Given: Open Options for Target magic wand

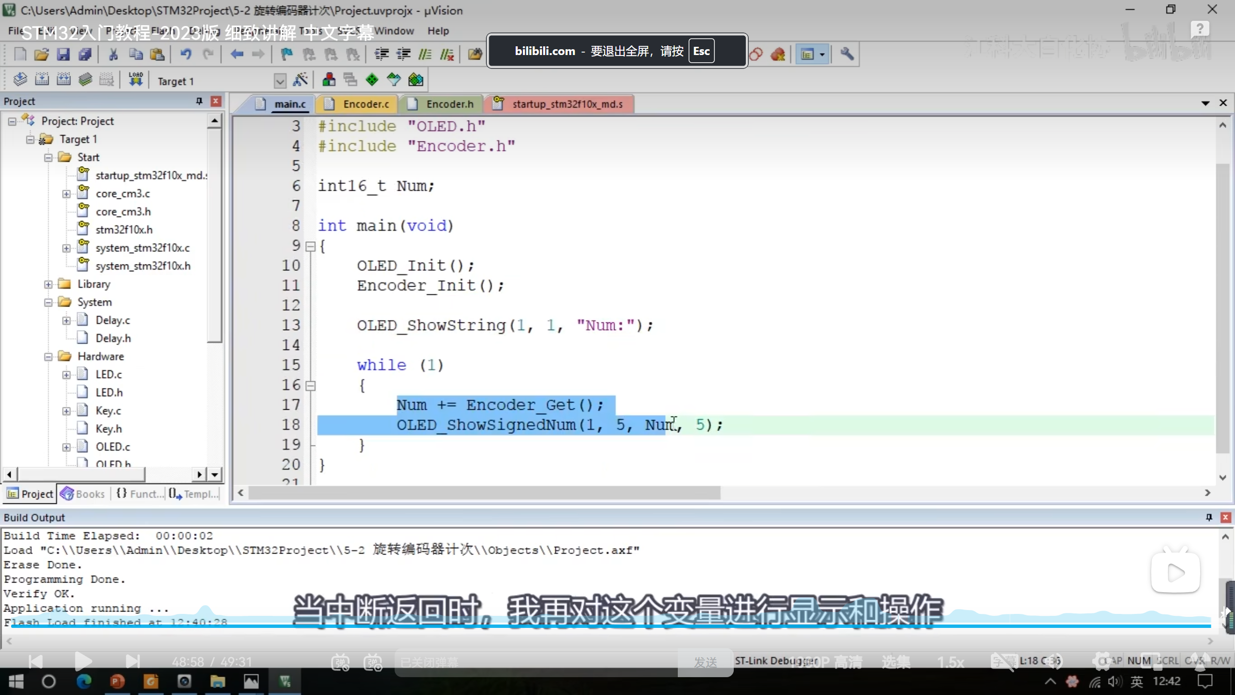Looking at the screenshot, I should pos(301,80).
